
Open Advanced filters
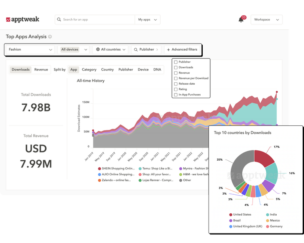[x=182, y=49]
